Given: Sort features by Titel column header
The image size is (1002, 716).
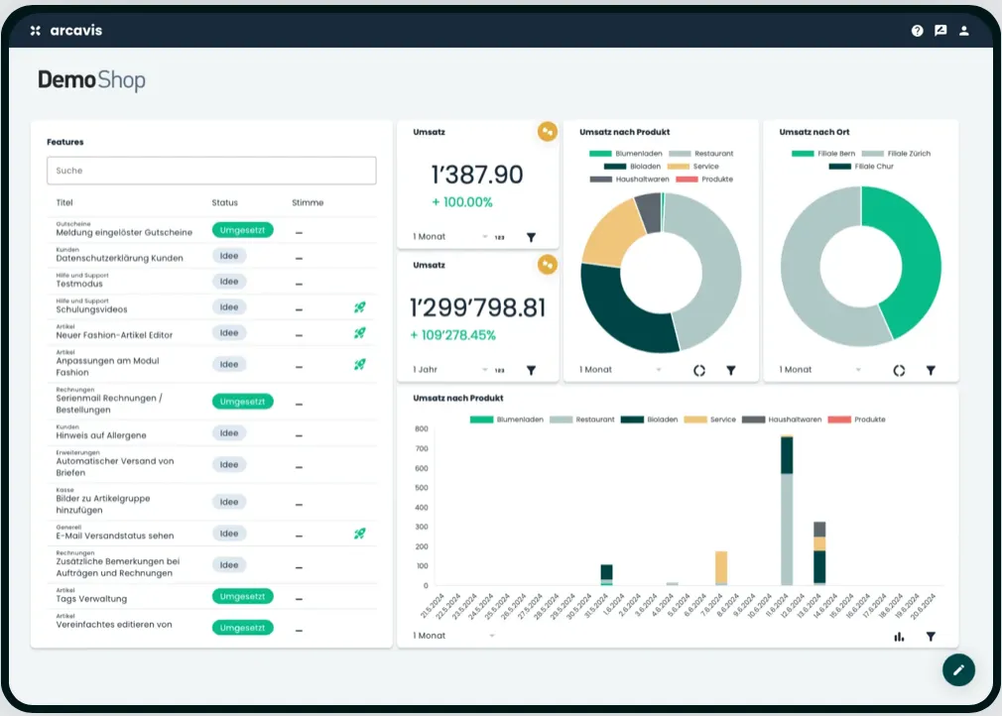Looking at the screenshot, I should click(x=64, y=202).
